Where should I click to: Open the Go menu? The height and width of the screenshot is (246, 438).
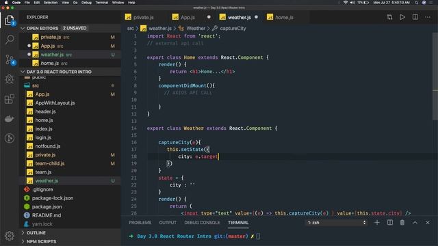click(75, 3)
